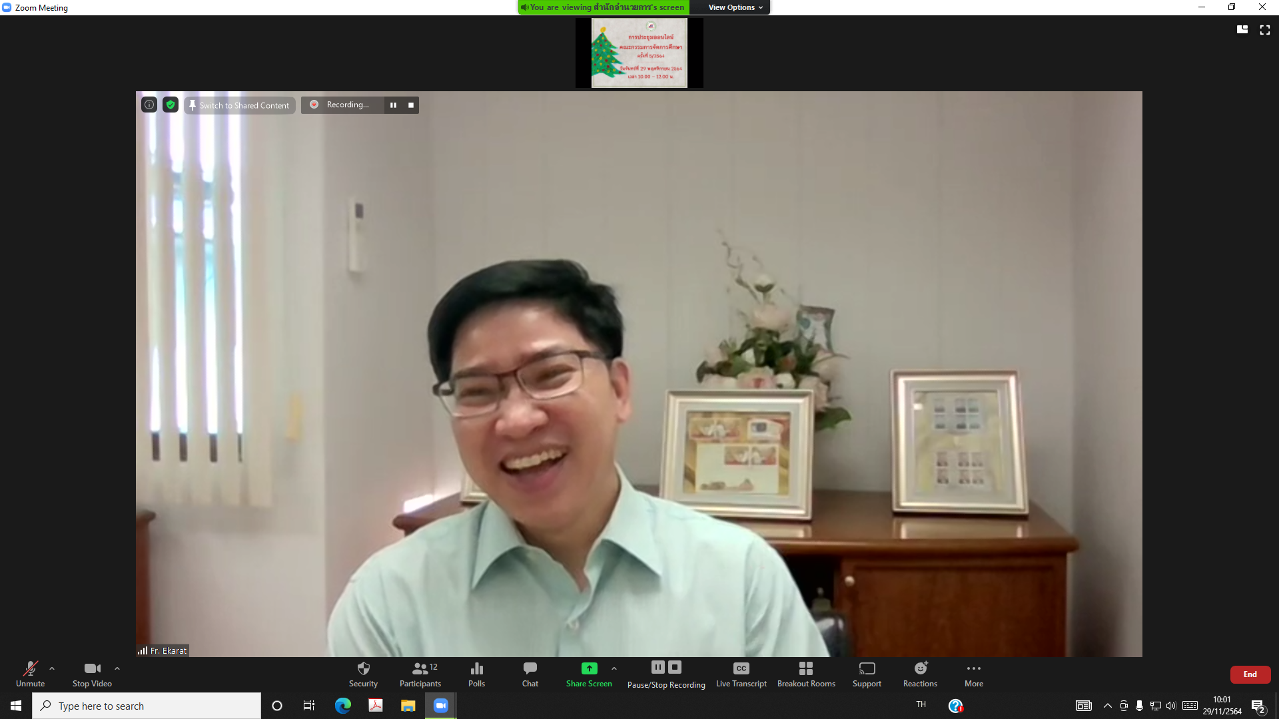Switch to Shared Content

[x=240, y=105]
